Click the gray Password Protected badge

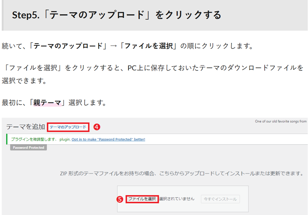coord(29,147)
